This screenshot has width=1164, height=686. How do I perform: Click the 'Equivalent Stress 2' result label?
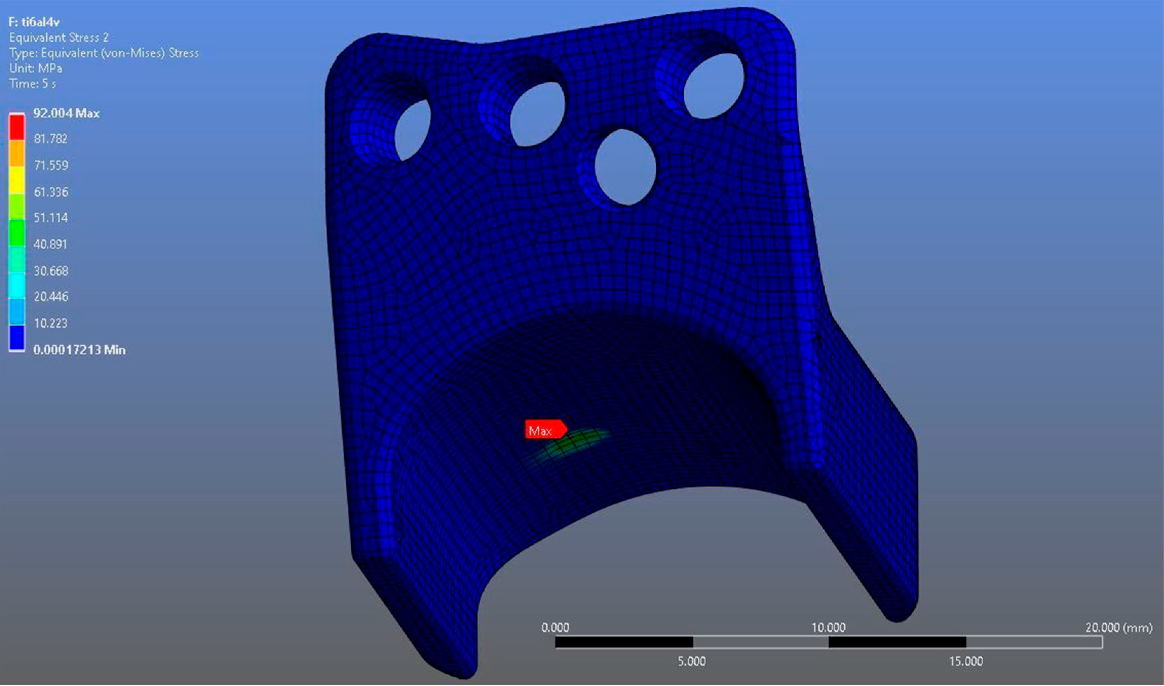[58, 37]
